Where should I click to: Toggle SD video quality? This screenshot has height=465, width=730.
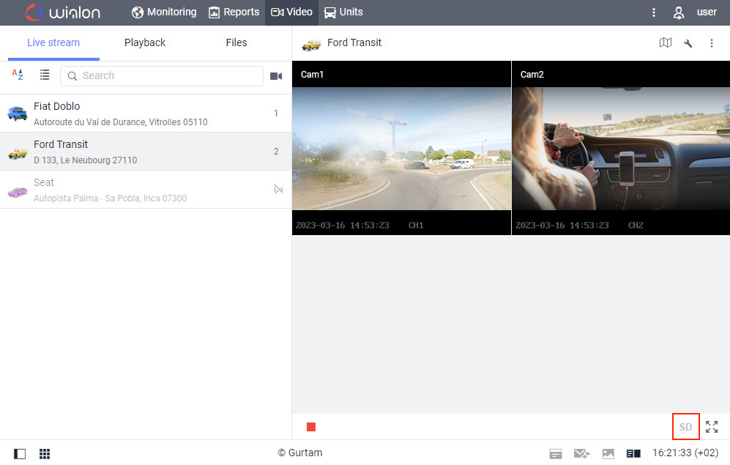(x=685, y=426)
